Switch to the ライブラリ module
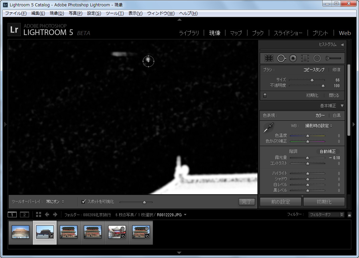Image resolution: width=359 pixels, height=258 pixels. coord(189,33)
